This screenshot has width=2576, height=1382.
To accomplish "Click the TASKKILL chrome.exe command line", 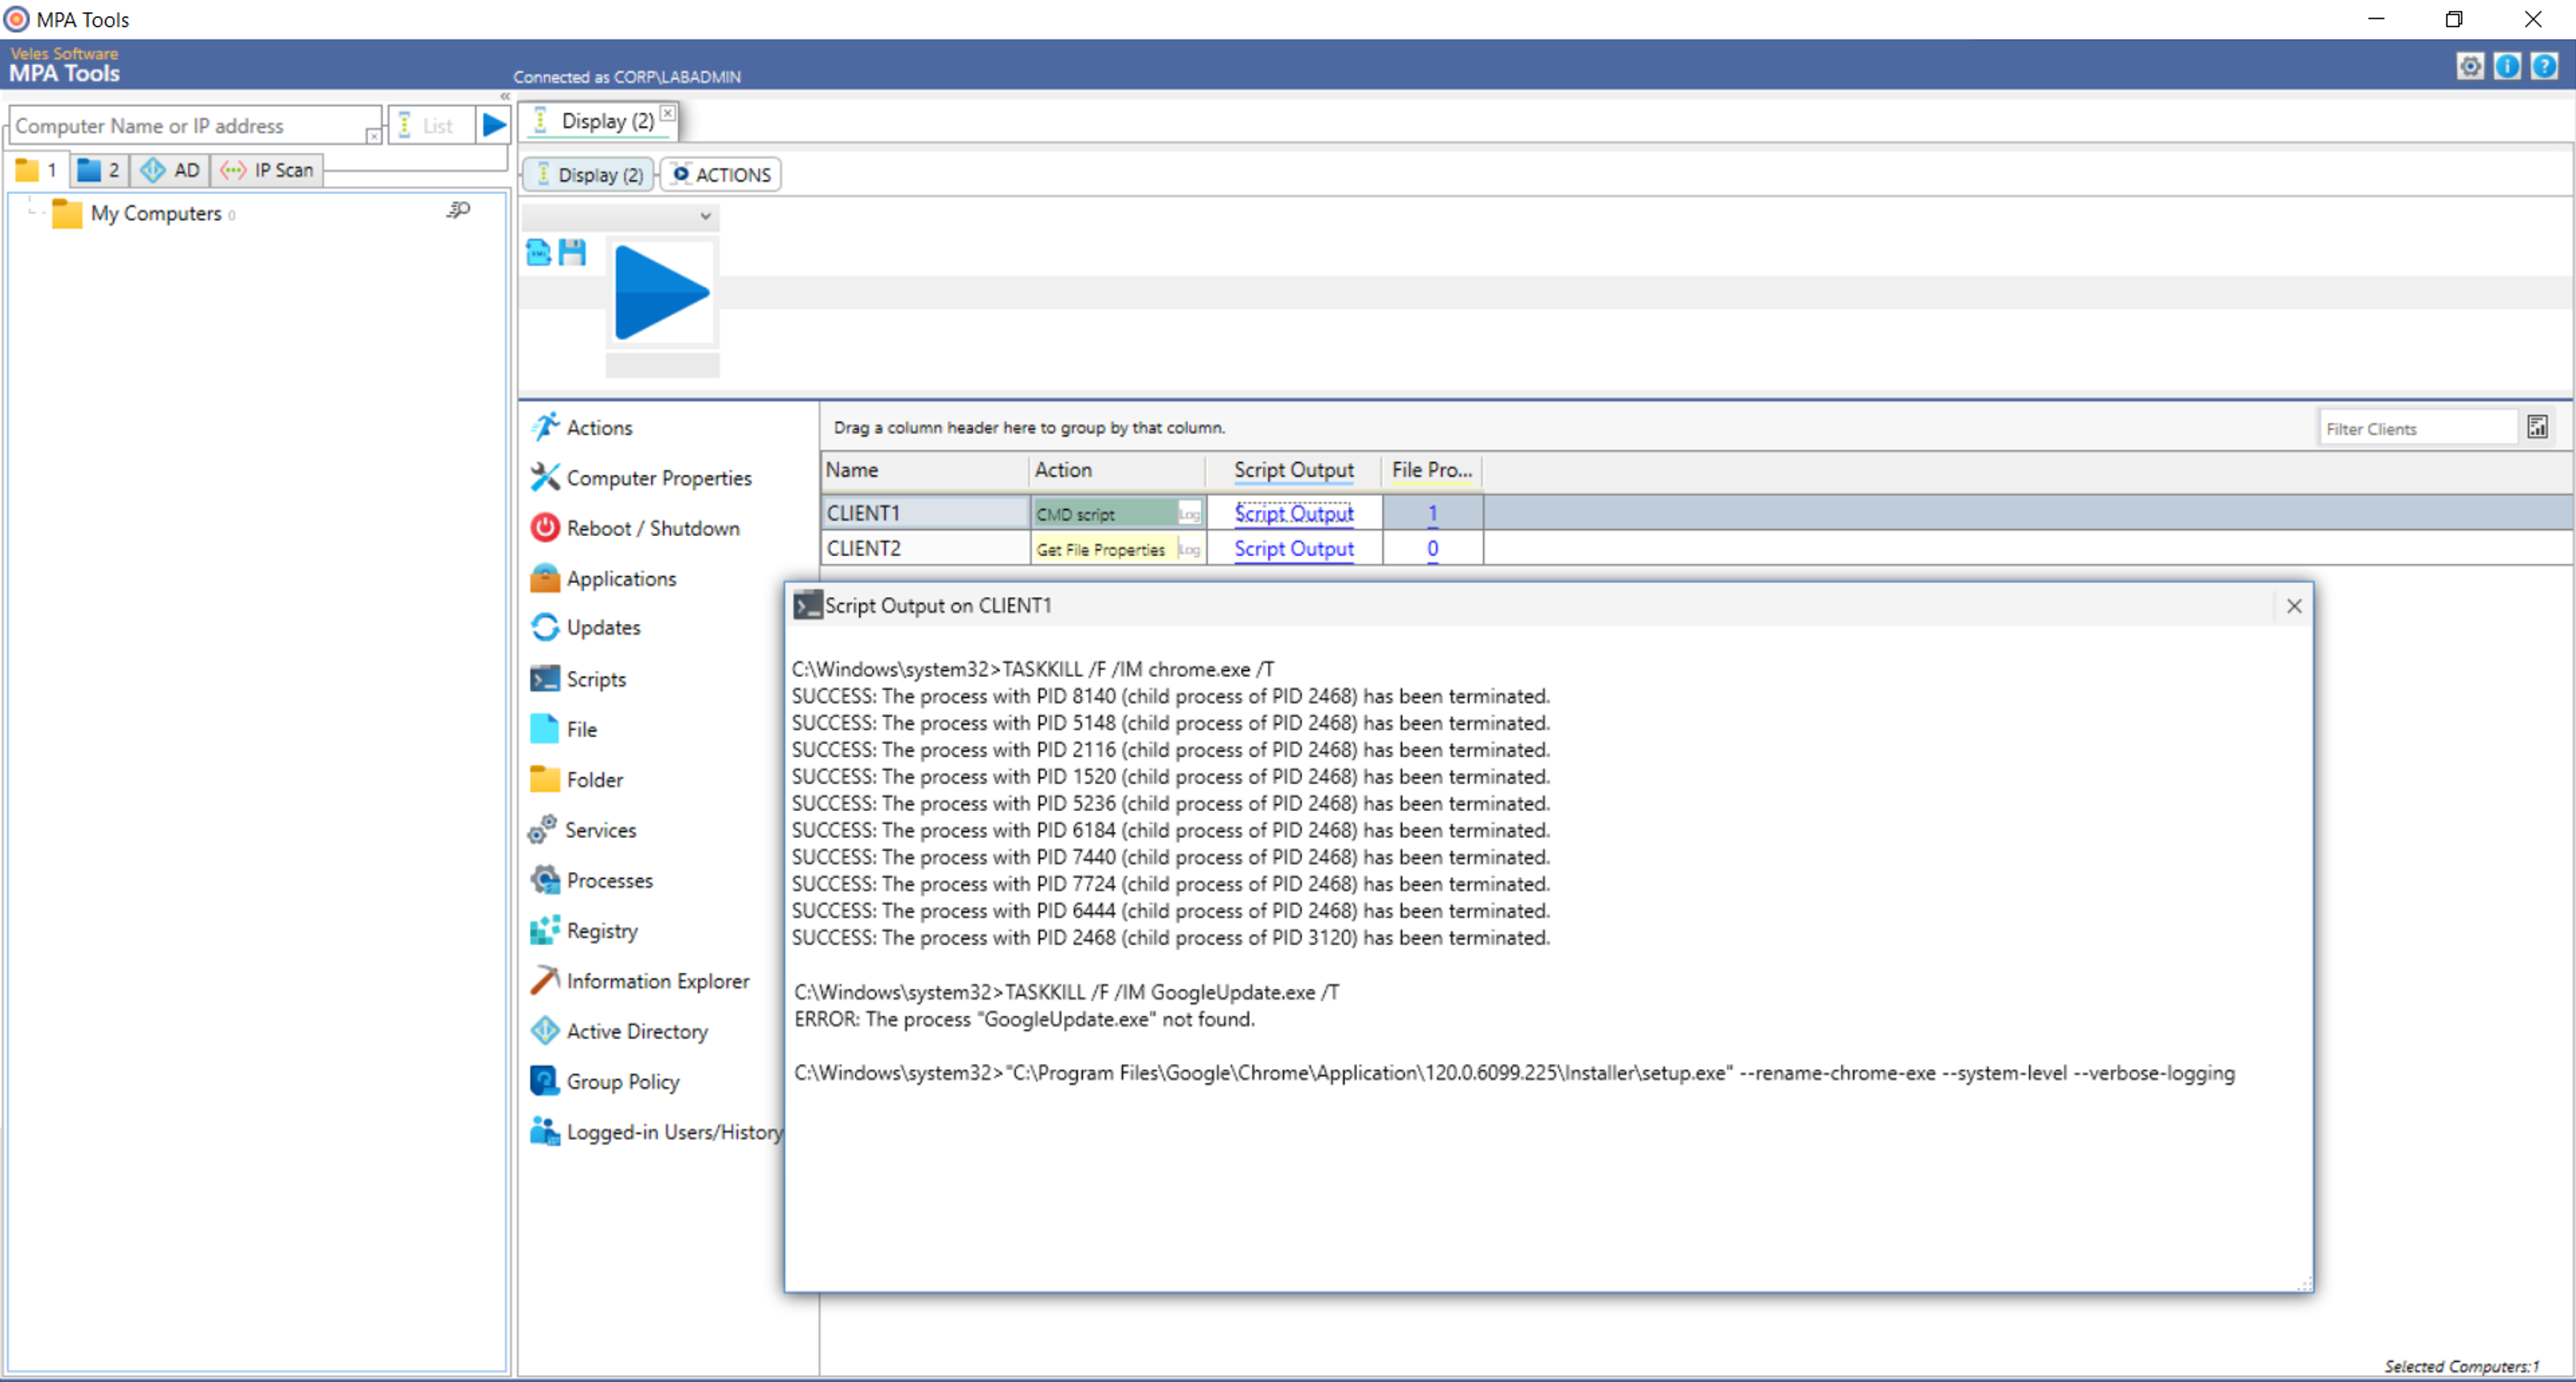I will pos(1033,669).
